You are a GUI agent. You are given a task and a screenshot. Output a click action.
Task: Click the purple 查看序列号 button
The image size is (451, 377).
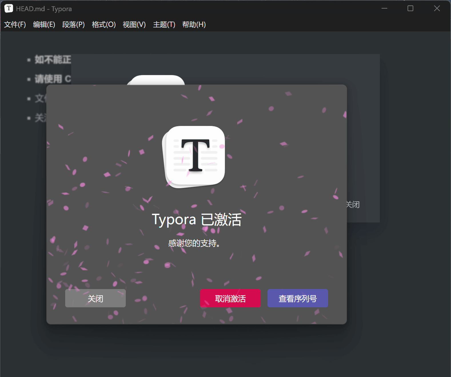point(298,298)
